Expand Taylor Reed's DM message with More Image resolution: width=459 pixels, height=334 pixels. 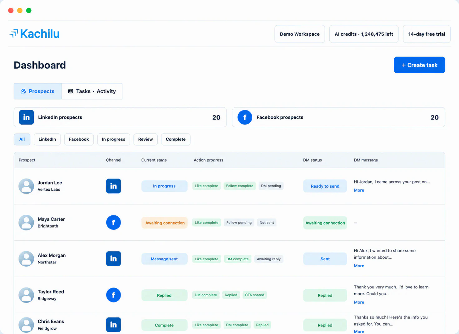click(x=359, y=302)
